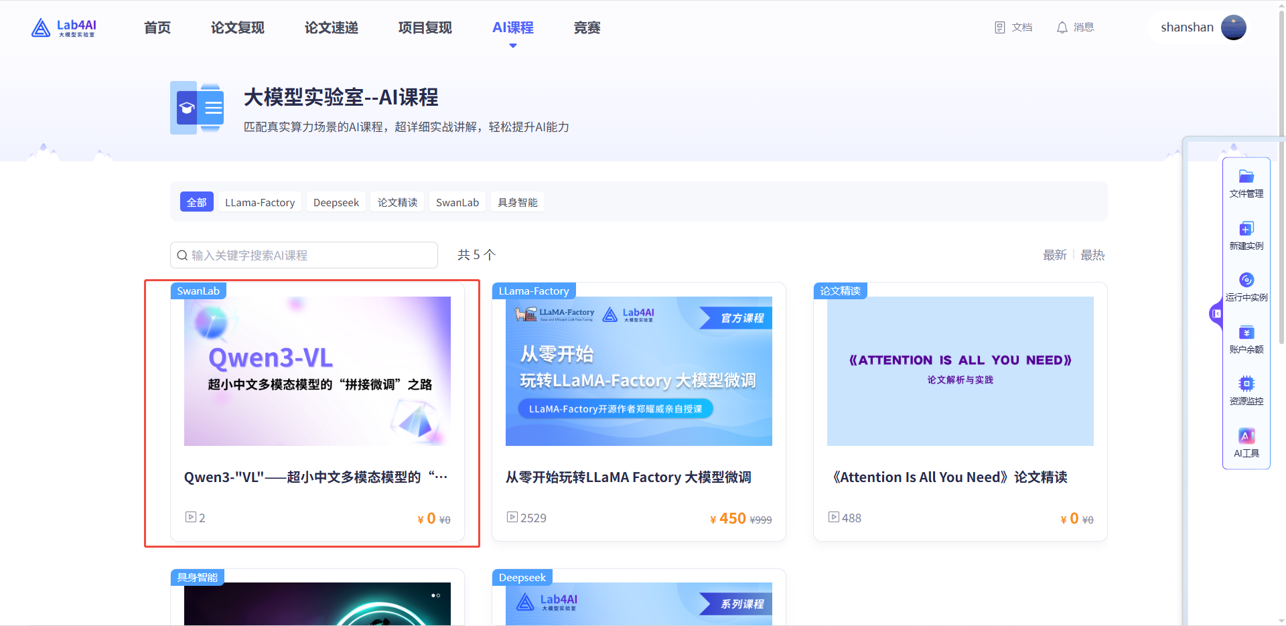Select the 全部 category filter
Screen dimensions: 1286x626
point(197,202)
